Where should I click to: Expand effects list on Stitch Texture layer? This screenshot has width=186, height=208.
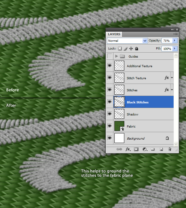click(x=172, y=78)
